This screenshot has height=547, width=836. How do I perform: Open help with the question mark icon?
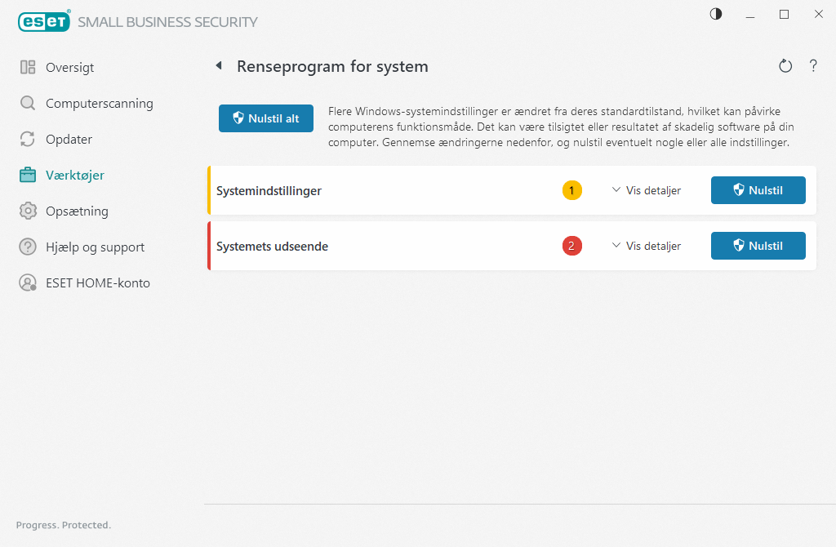[x=813, y=65]
